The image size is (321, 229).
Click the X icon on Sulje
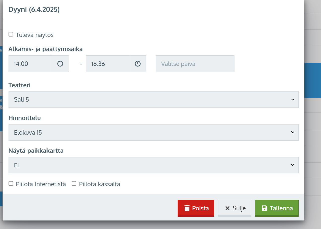(x=227, y=208)
